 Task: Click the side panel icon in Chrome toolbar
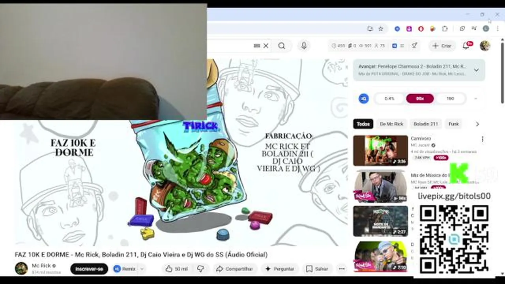pos(462,28)
